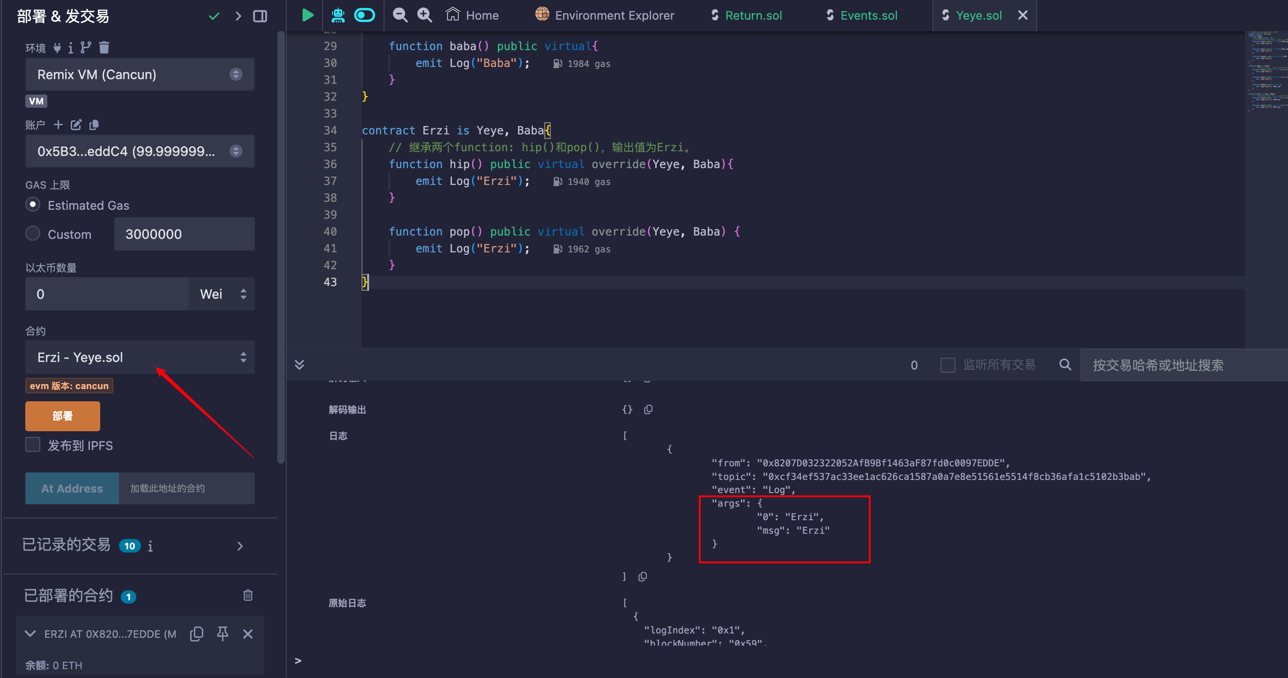The height and width of the screenshot is (678, 1288).
Task: Click line number 34 in gutter
Action: 330,131
